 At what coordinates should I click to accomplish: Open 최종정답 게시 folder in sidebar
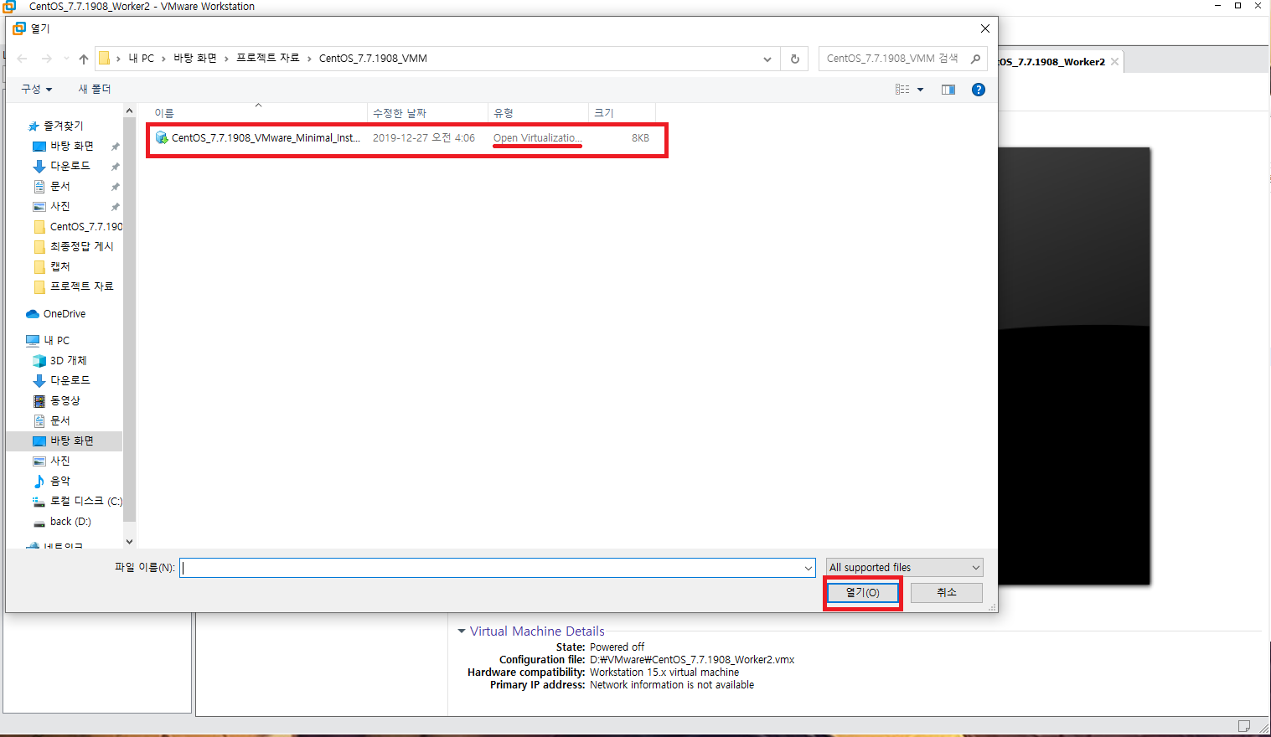click(x=81, y=246)
